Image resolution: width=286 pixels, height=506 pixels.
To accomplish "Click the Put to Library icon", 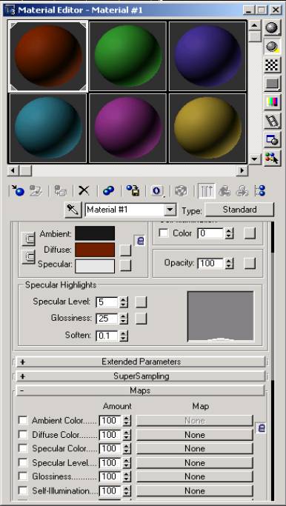I will pyautogui.click(x=133, y=190).
